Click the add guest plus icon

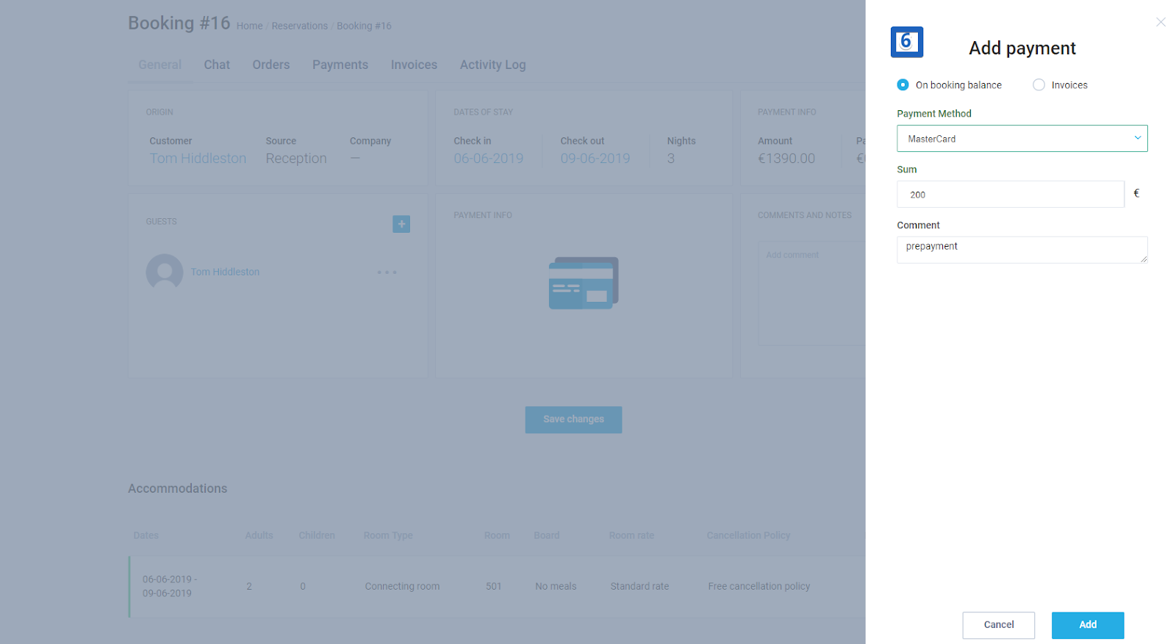click(x=401, y=224)
